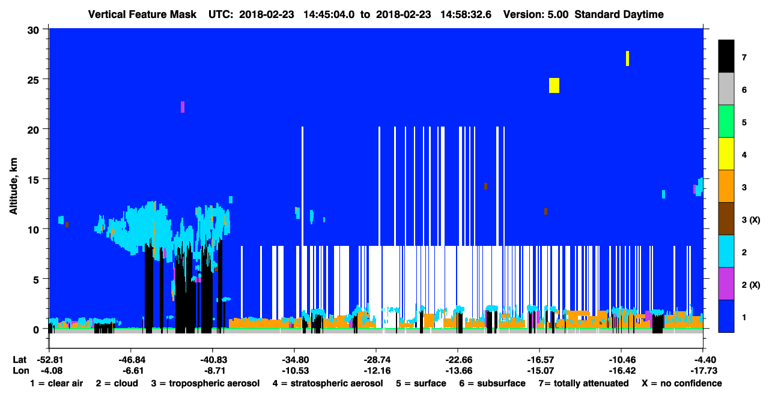Click the '5 = surface' legend text

pyautogui.click(x=421, y=383)
